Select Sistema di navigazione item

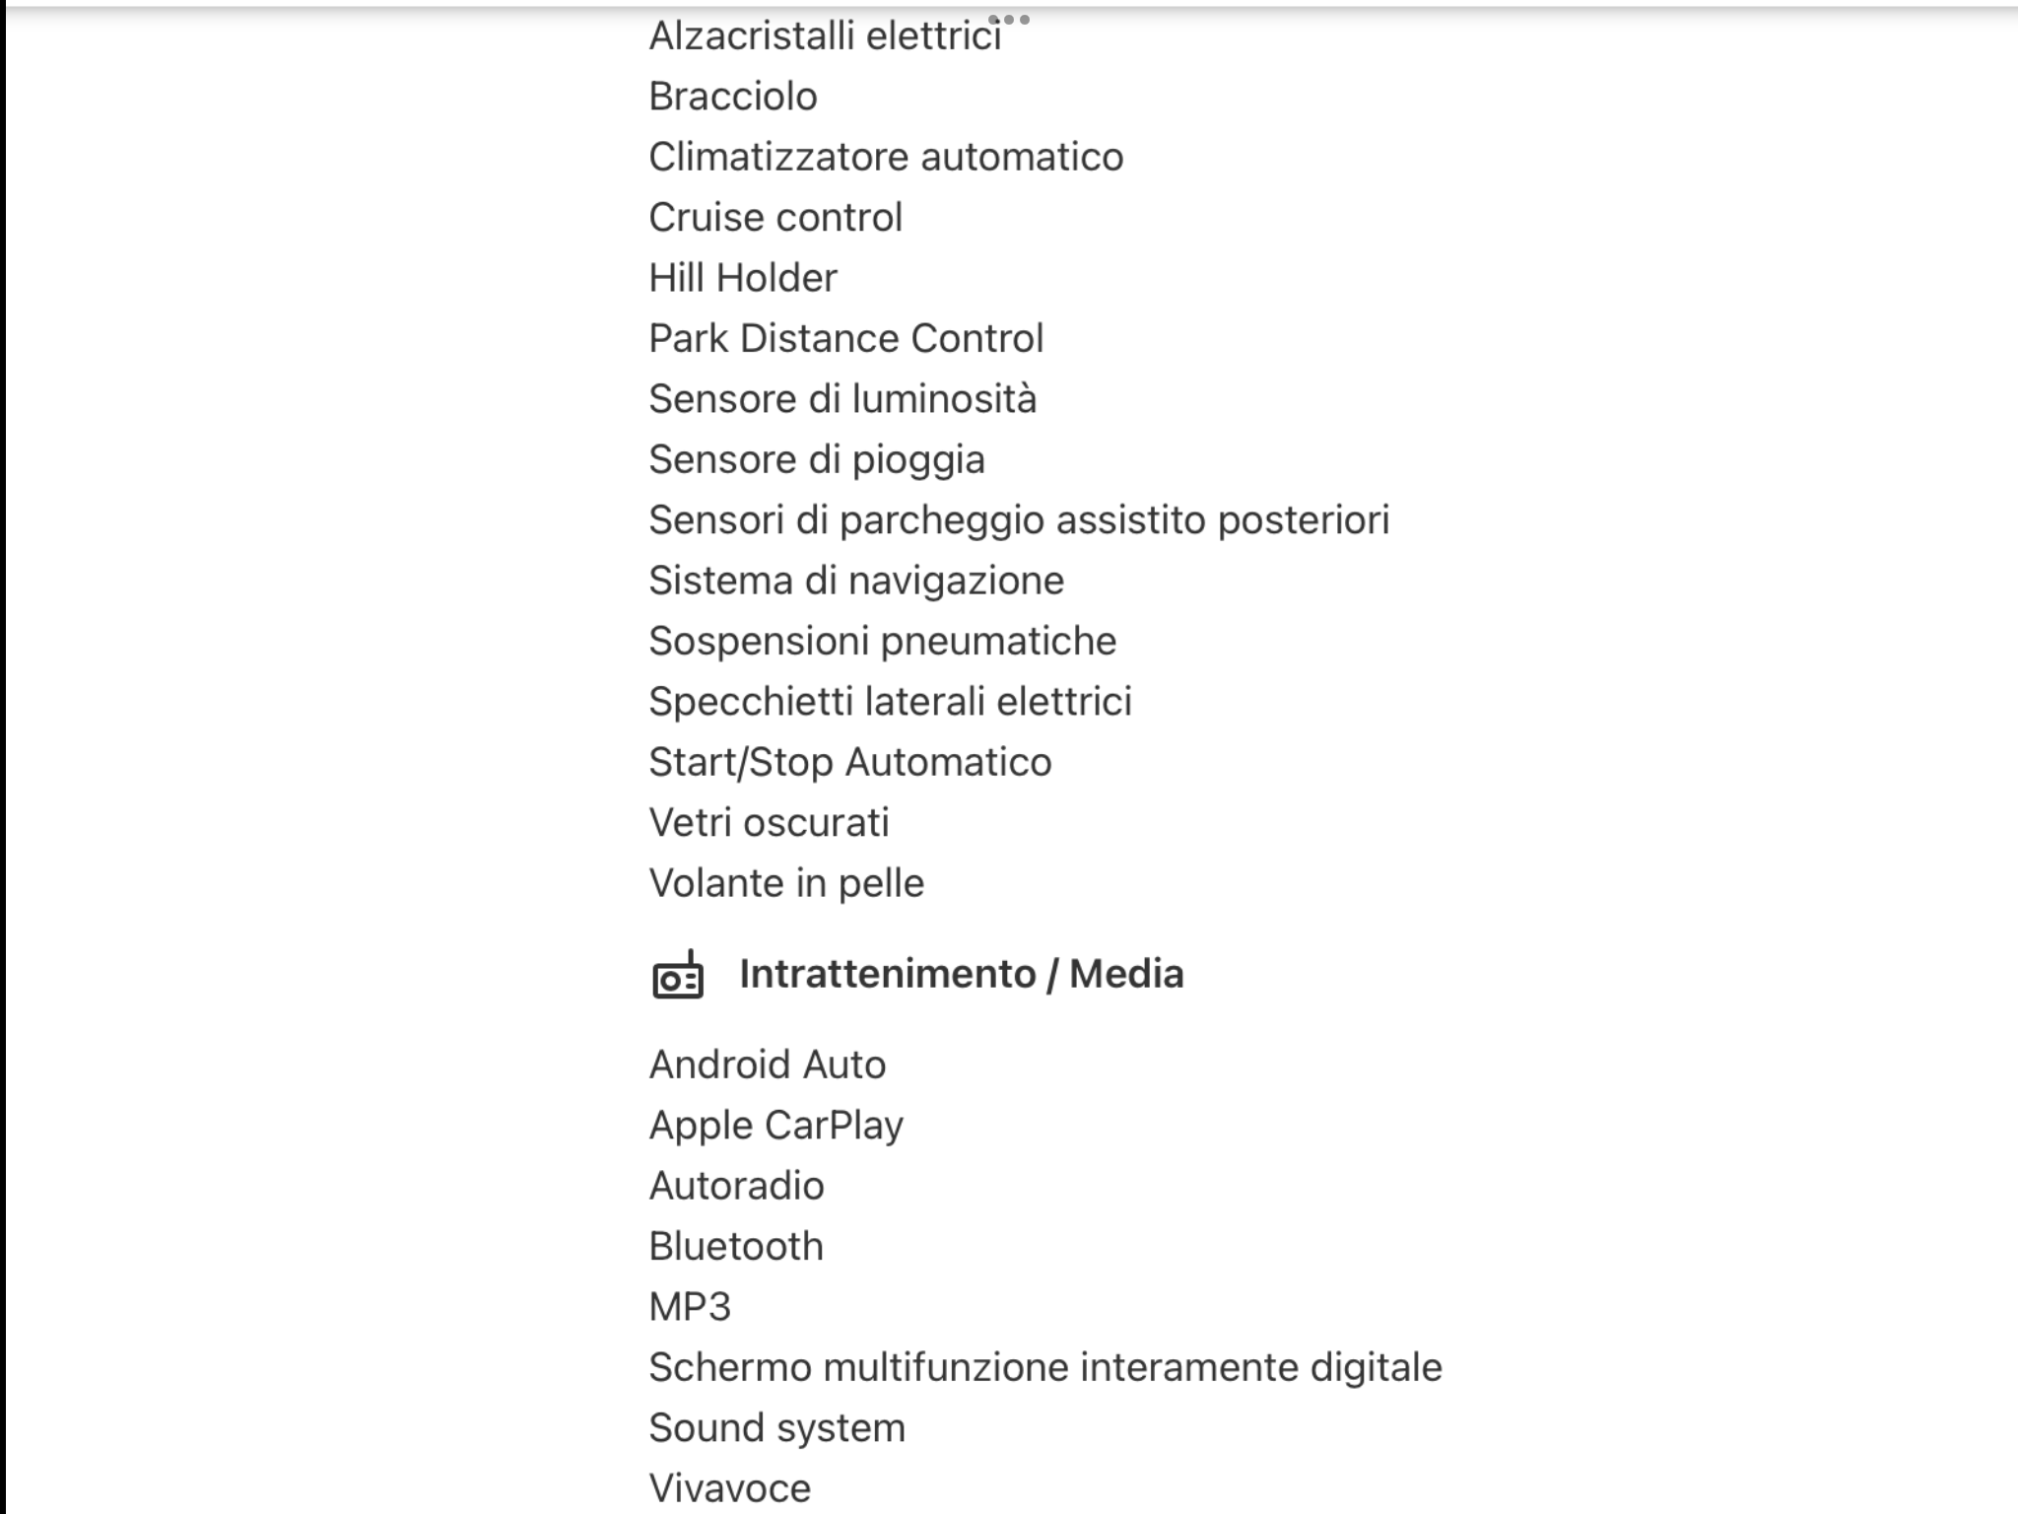coord(856,582)
